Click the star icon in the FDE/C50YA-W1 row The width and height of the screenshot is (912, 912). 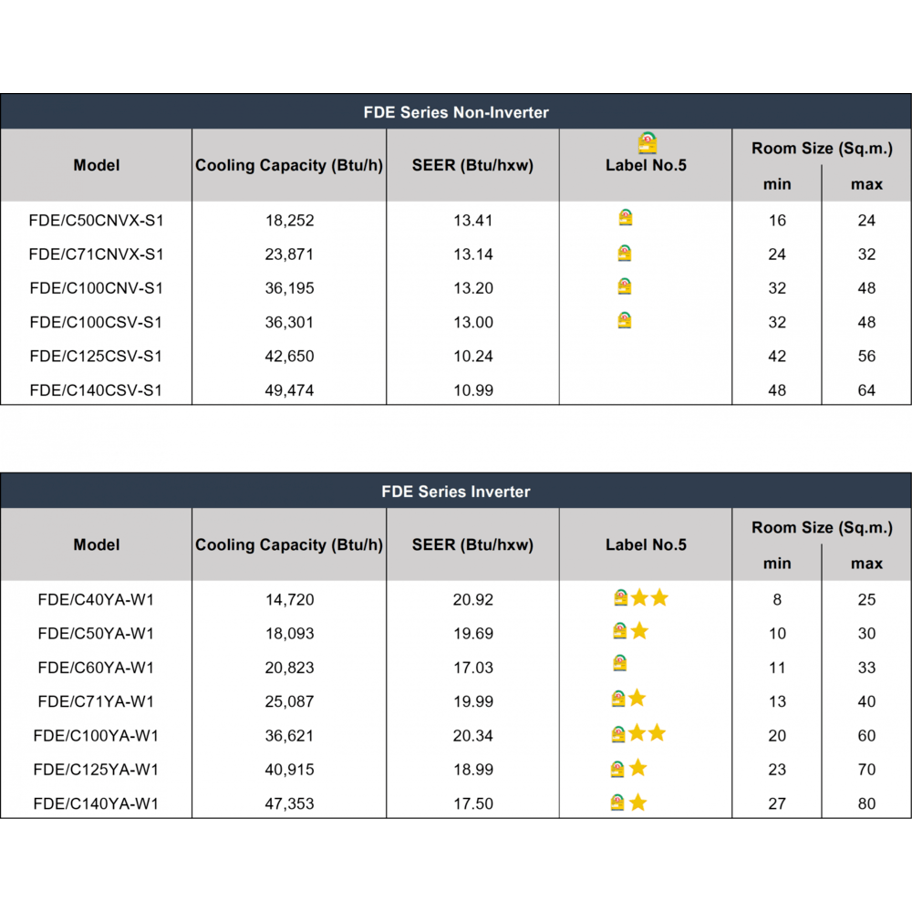point(639,630)
